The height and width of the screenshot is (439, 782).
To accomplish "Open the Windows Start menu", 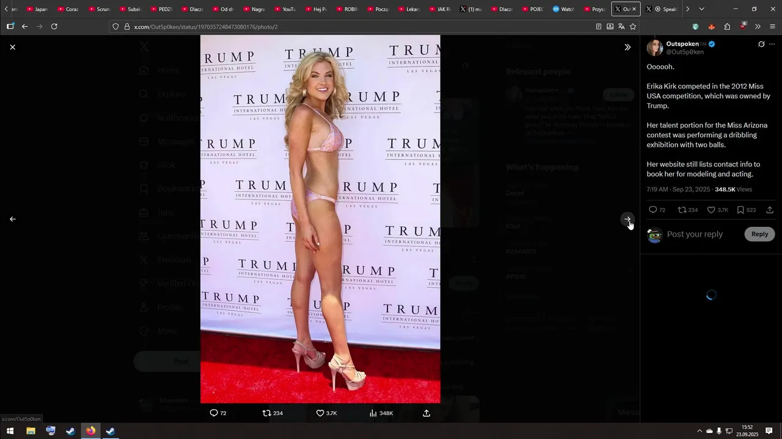I will pos(10,430).
